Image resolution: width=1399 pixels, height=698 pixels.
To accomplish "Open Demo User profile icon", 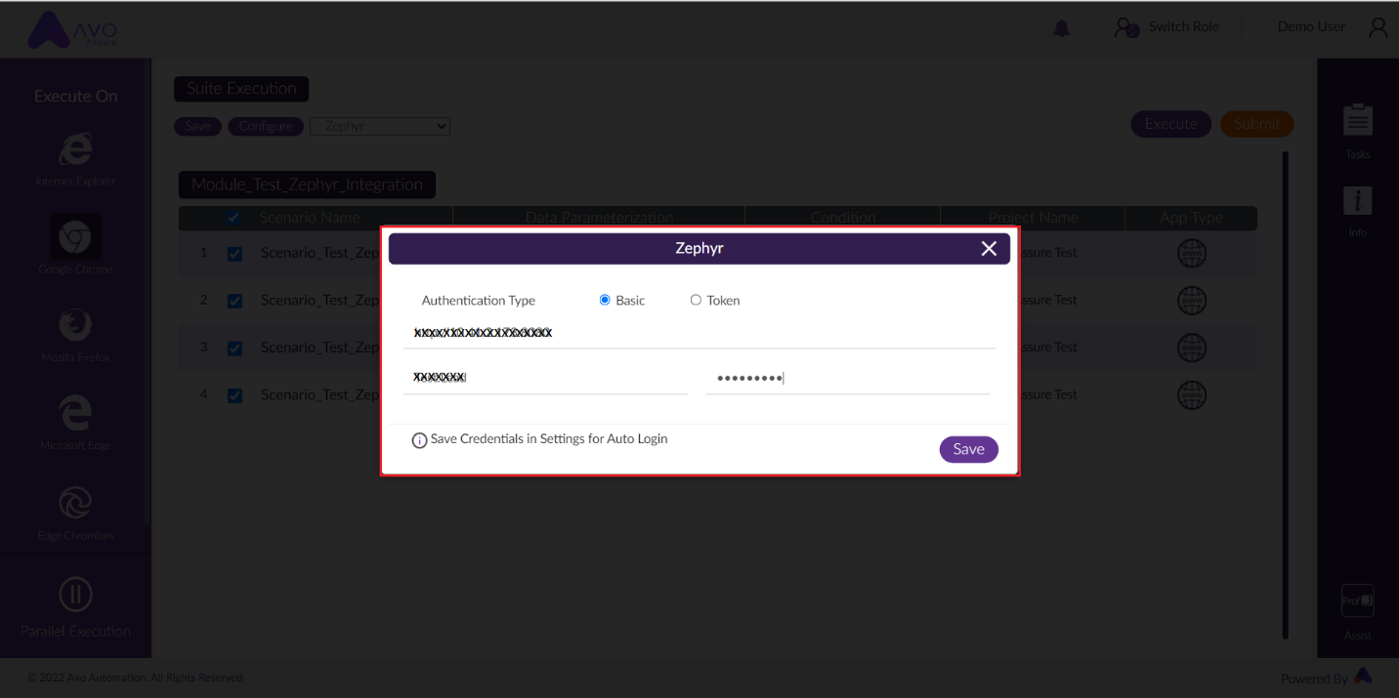I will click(x=1378, y=27).
